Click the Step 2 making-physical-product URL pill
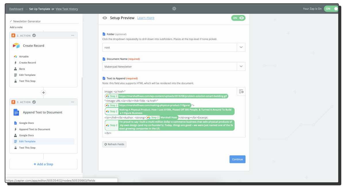 pyautogui.click(x=148, y=105)
